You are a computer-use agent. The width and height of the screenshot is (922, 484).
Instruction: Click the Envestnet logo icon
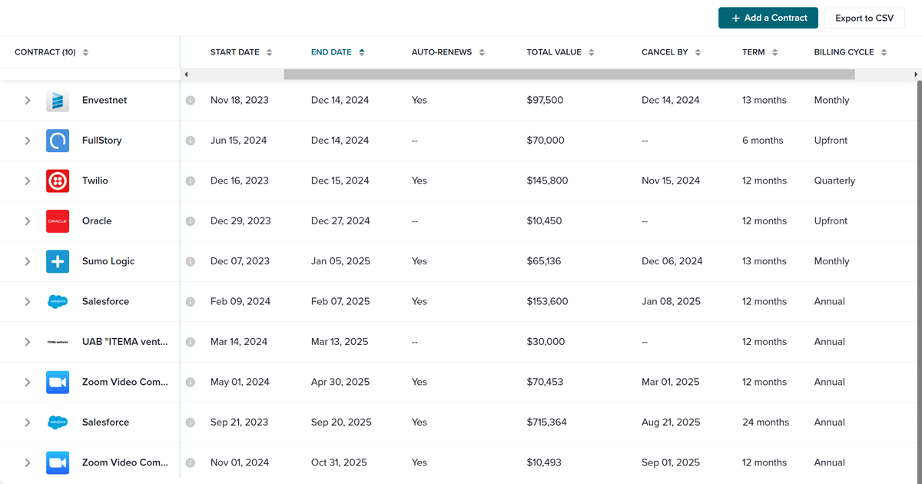pos(58,101)
